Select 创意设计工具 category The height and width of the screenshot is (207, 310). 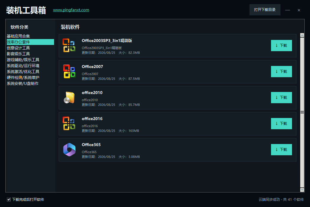point(30,48)
